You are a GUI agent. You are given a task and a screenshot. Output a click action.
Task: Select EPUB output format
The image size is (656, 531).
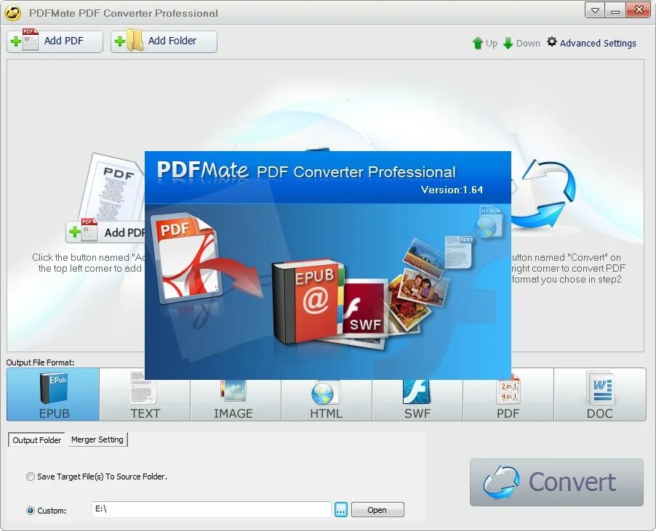[53, 394]
